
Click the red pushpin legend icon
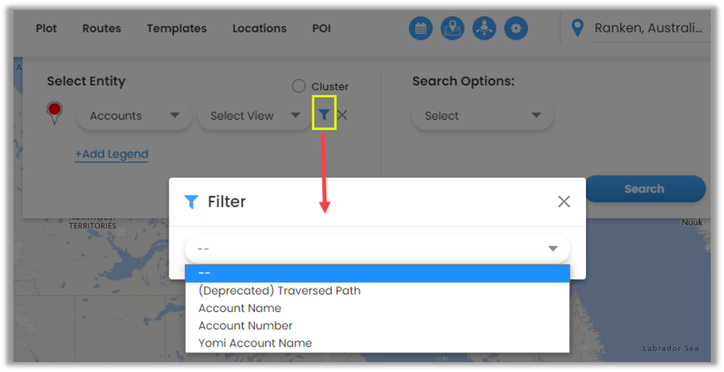click(x=55, y=113)
